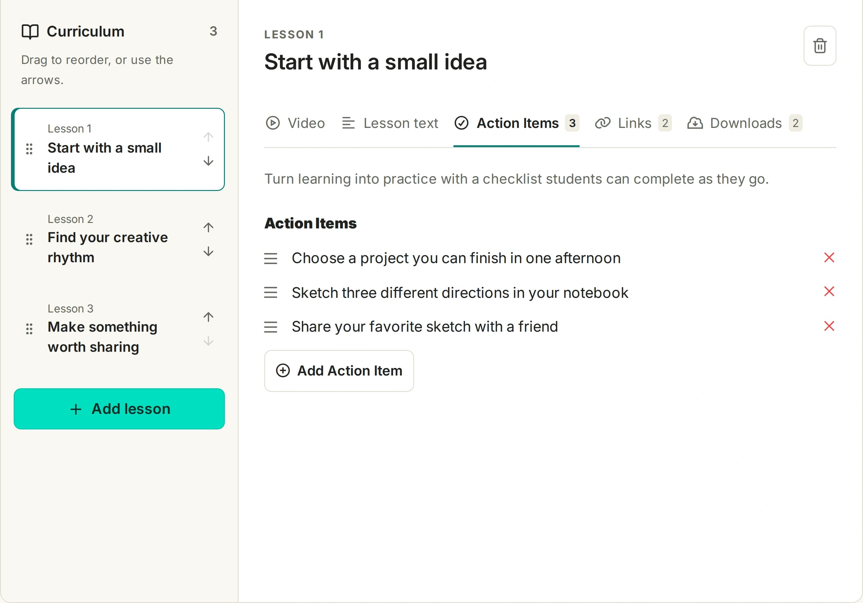
Task: Grab the drag handle for Lesson 2
Action: [x=29, y=239]
